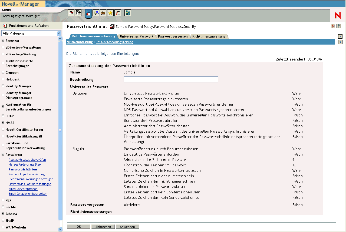Screen dimensions: 346x232
Task: Click the Funktionen und Aufgaben header icon
Action: [5, 26]
